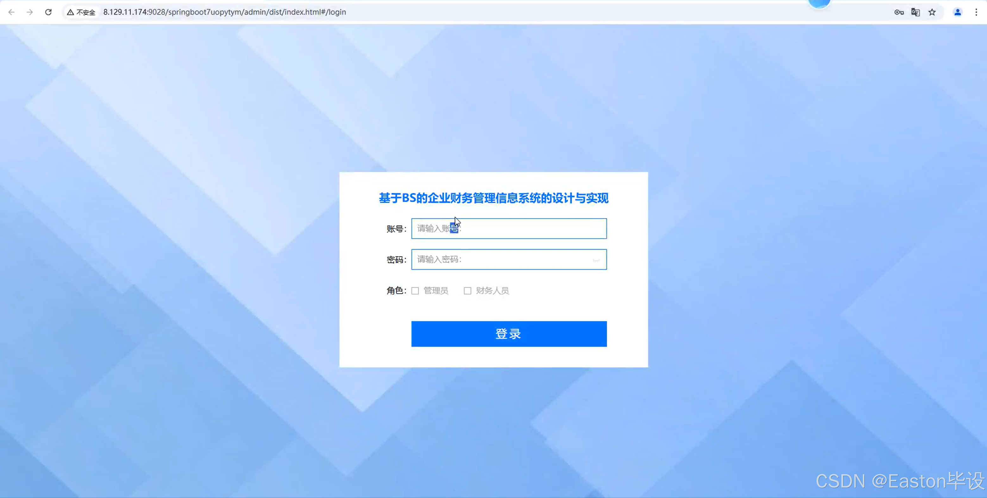Open Chrome's saved passwords key icon
This screenshot has width=987, height=498.
coord(898,12)
